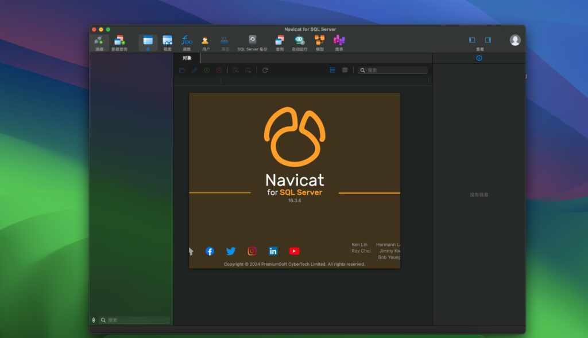Open the 图表 (Charts) section

click(339, 40)
